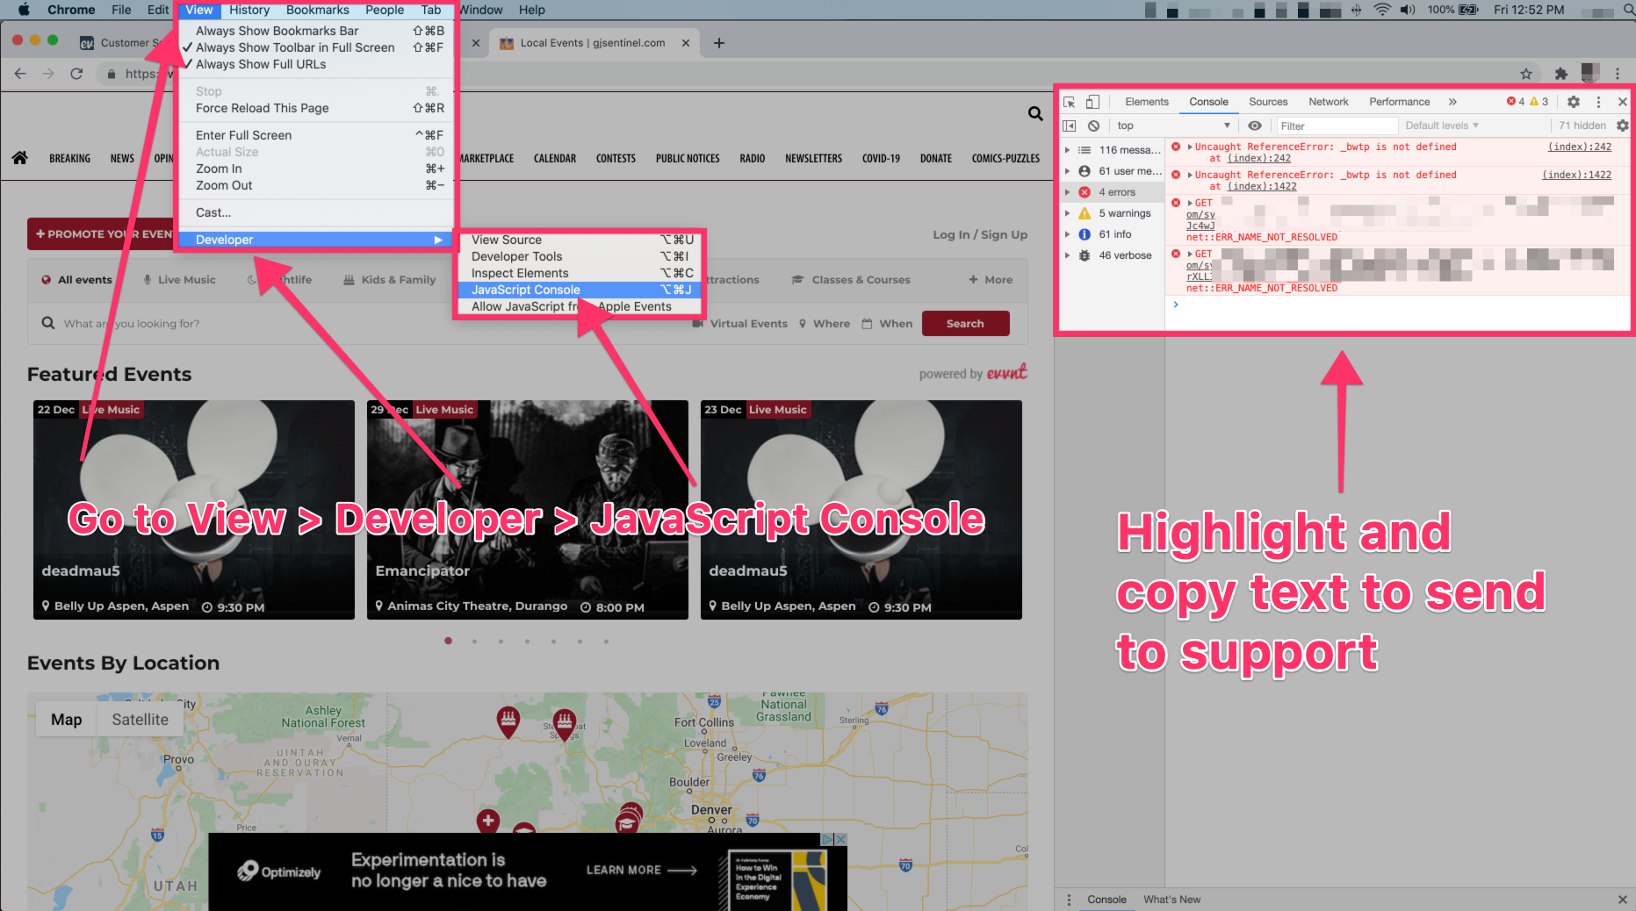Clear the console with the clear icon
1636x911 pixels.
[1093, 126]
